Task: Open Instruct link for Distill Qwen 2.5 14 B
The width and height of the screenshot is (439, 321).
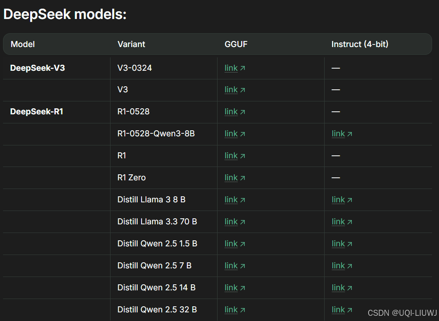Action: [342, 288]
